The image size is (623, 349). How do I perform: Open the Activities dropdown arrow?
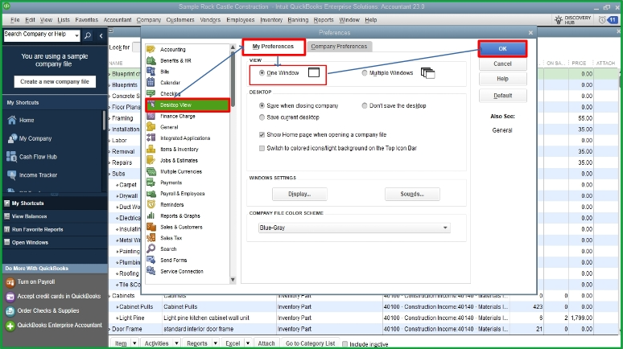(x=176, y=343)
